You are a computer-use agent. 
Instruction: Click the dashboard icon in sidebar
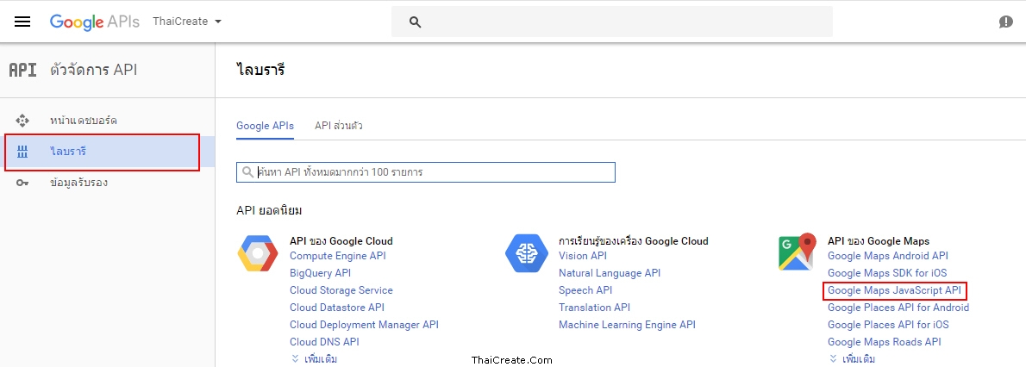pos(22,121)
